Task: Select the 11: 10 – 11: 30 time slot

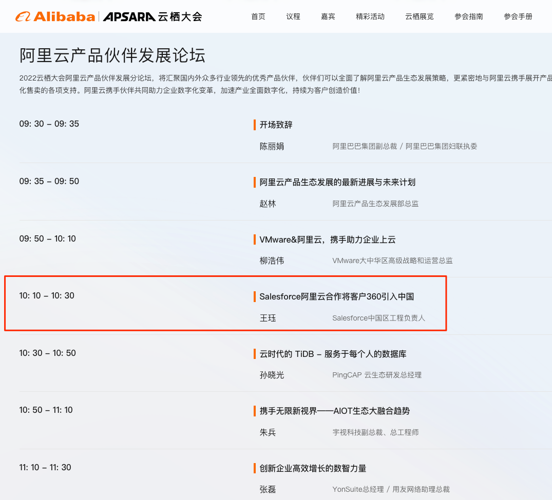Action: pyautogui.click(x=45, y=467)
